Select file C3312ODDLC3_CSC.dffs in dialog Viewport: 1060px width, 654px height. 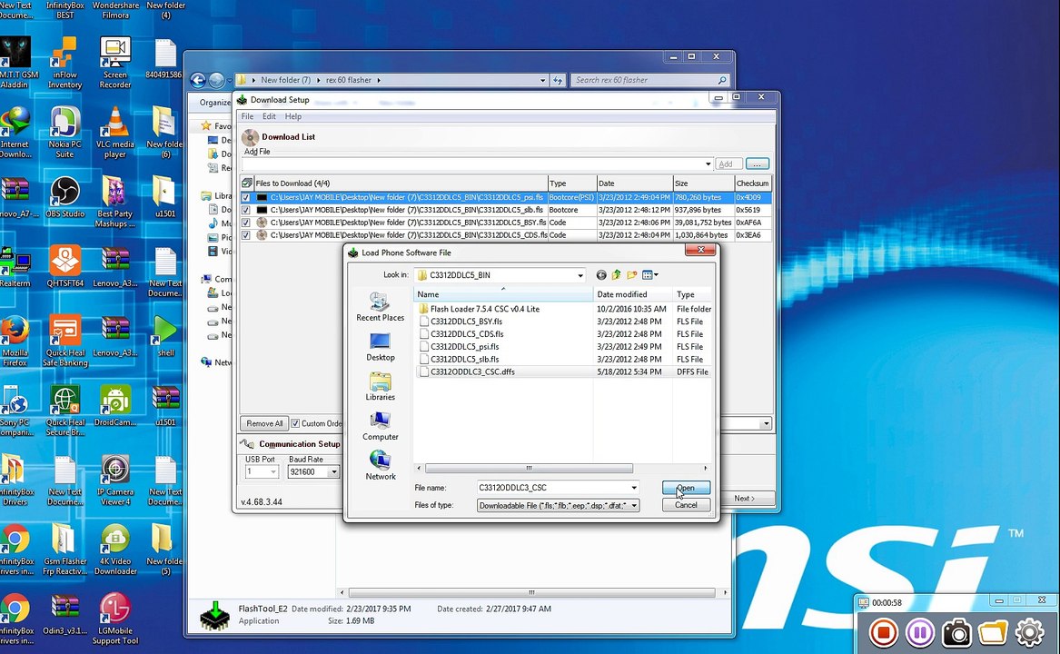[x=472, y=372]
